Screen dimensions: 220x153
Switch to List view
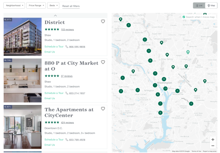[x=199, y=5]
